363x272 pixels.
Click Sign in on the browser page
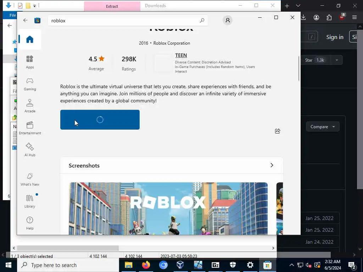[335, 37]
